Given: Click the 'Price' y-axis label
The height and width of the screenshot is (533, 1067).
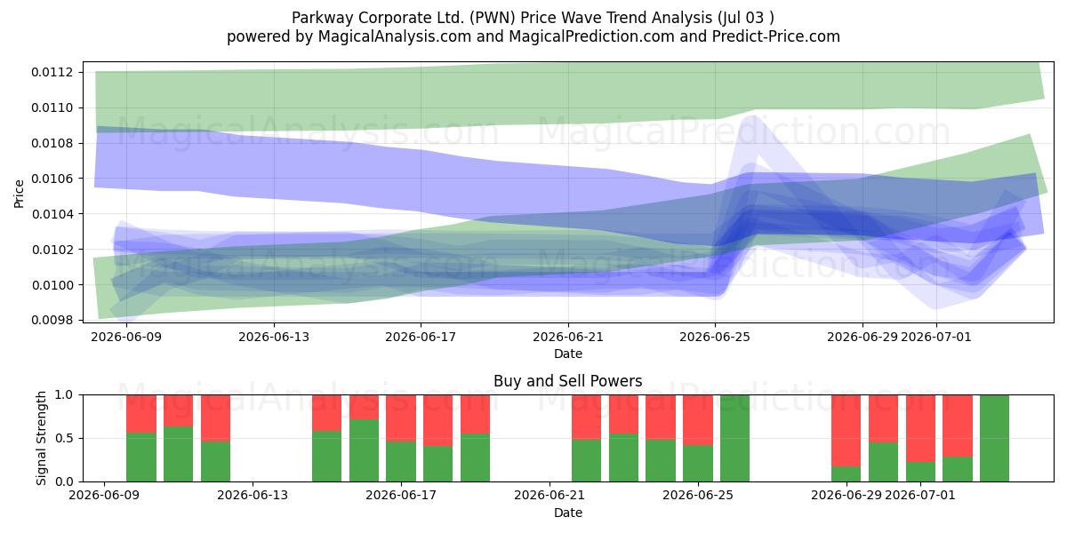Looking at the screenshot, I should (x=20, y=193).
